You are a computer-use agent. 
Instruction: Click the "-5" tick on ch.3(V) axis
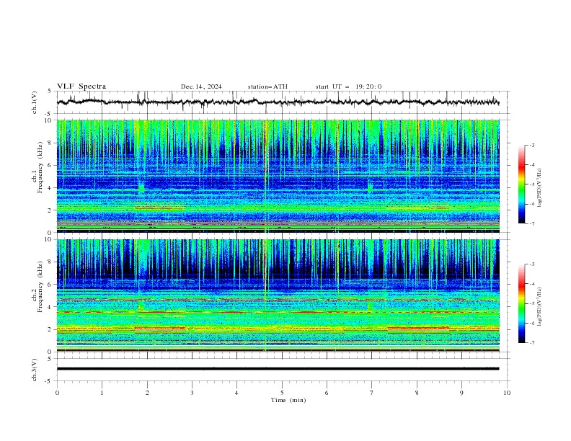pos(49,381)
